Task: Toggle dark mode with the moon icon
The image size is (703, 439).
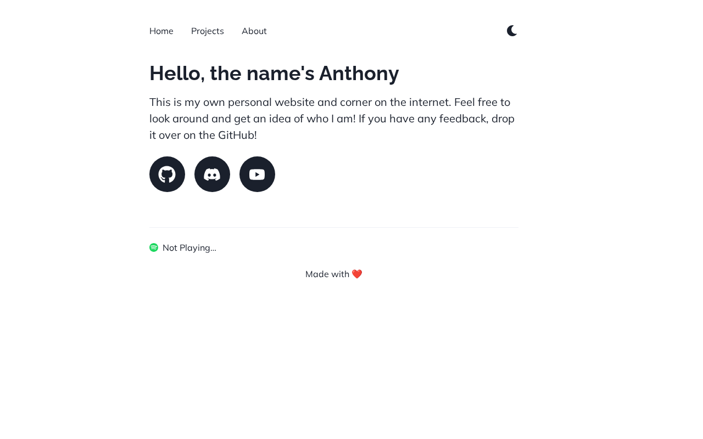Action: (512, 31)
